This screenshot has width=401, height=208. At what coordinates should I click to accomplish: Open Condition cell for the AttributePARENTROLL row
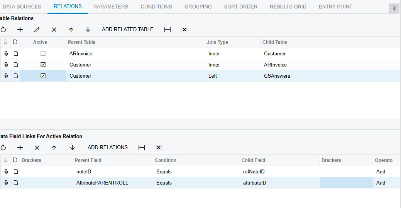click(196, 183)
